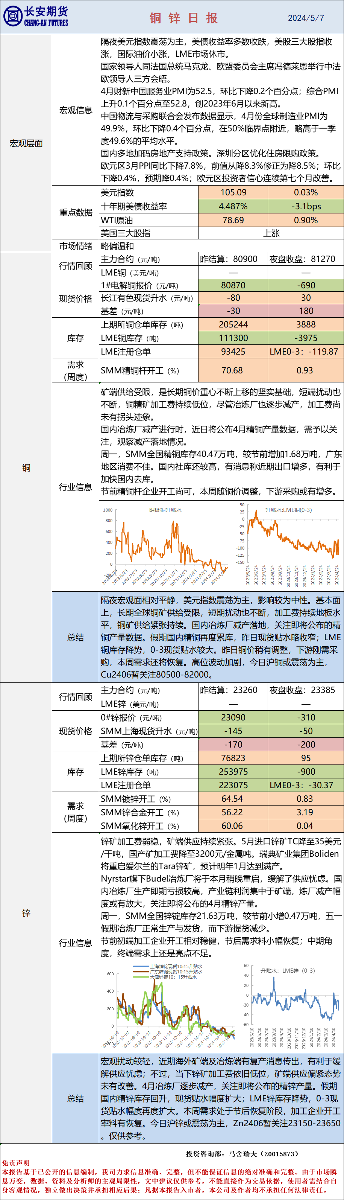Open the 升贴水:LME铜(0-3) chart

point(291,543)
